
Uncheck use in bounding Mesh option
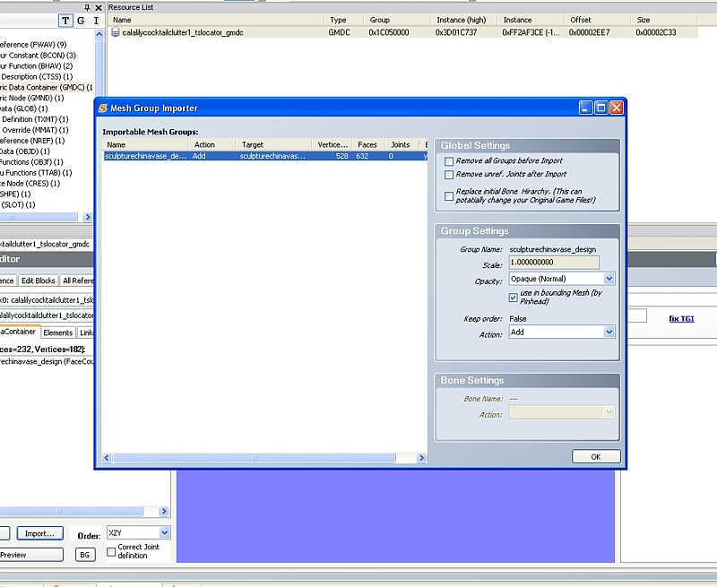point(514,297)
